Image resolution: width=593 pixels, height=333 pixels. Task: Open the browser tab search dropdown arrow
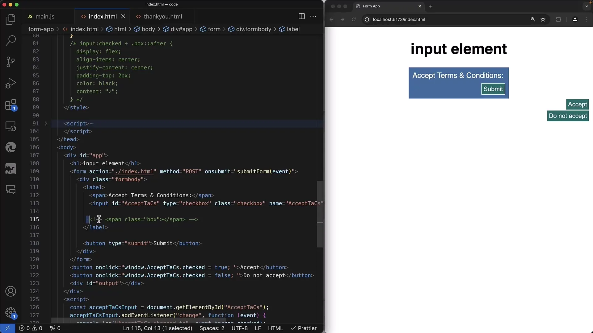[x=587, y=6]
